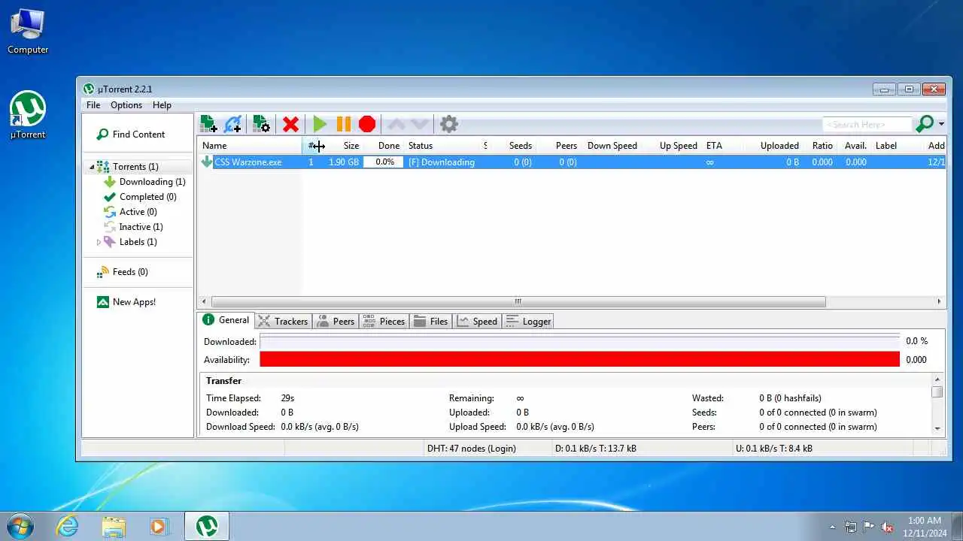
Task: Switch to the Logger tab
Action: 528,321
